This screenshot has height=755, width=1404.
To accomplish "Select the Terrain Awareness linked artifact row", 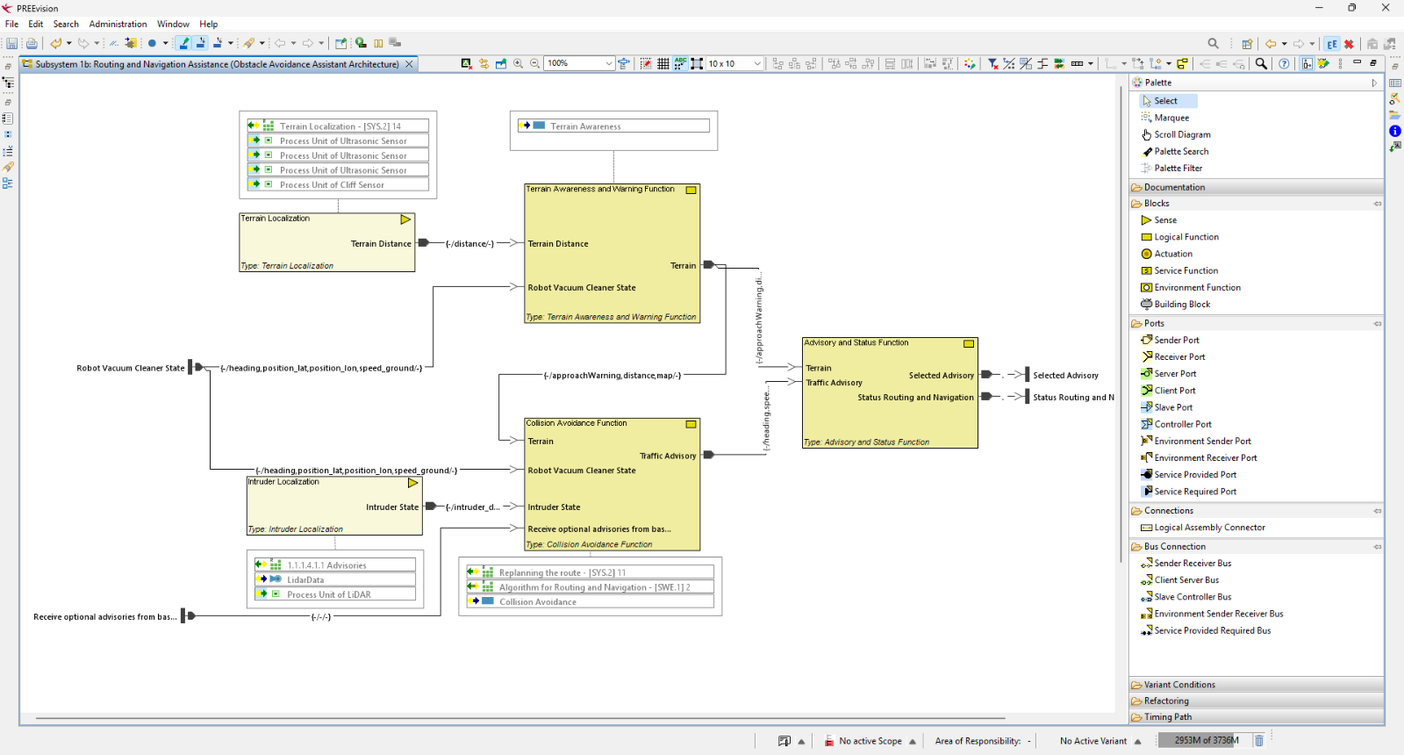I will click(613, 126).
